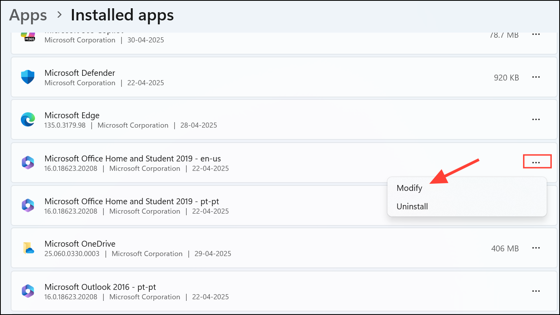Open more options for Microsoft Edge
560x315 pixels.
536,119
